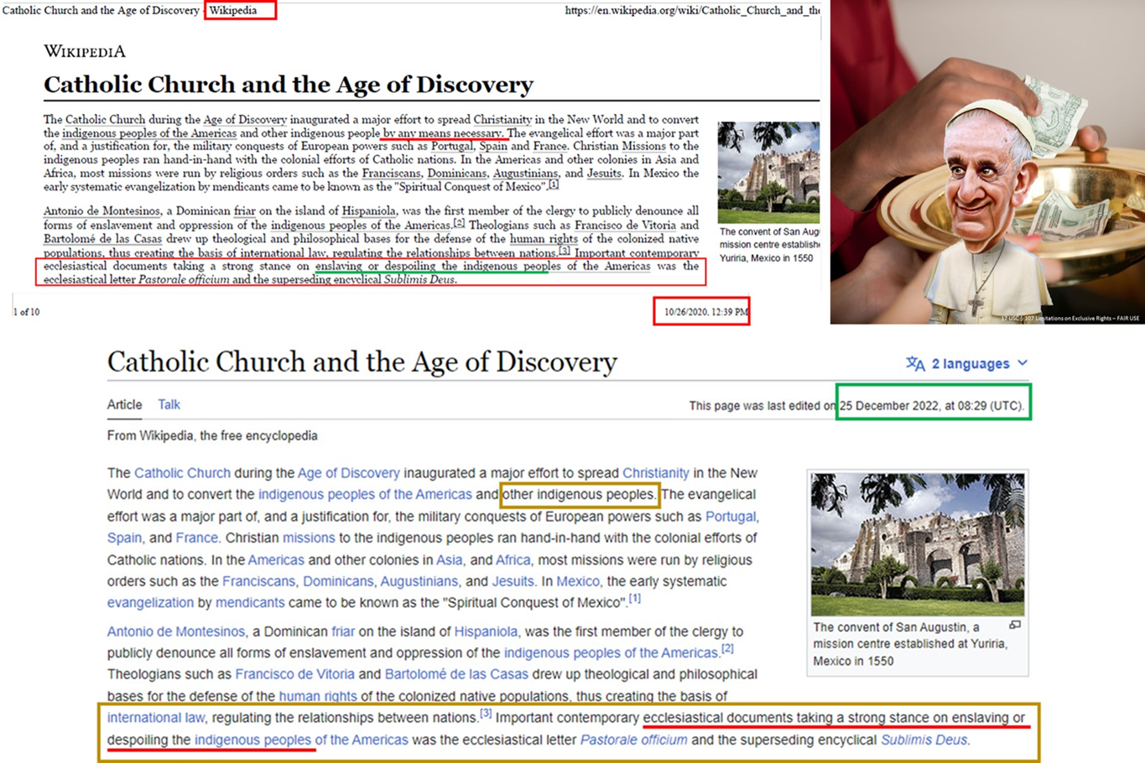Click the Wikipedia wordmark in the printed page
Image resolution: width=1145 pixels, height=763 pixels.
click(x=85, y=51)
